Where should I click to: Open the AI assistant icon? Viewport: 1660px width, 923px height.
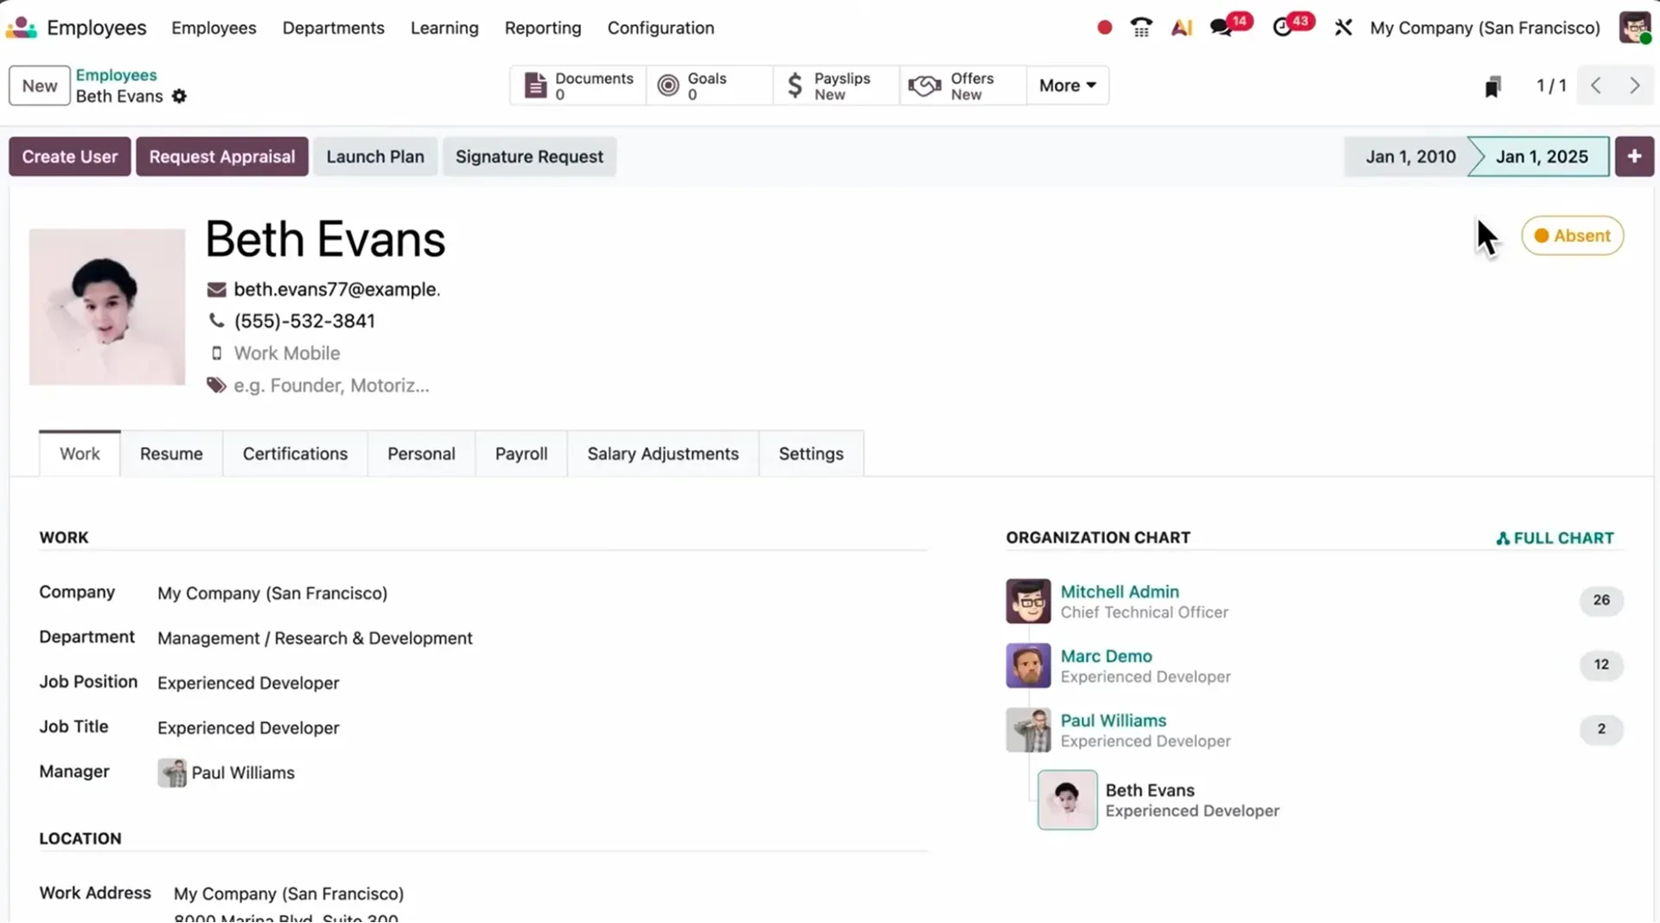pyautogui.click(x=1181, y=28)
